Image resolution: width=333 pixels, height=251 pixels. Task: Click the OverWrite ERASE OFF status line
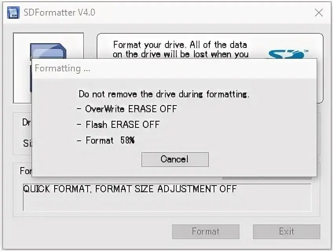127,109
